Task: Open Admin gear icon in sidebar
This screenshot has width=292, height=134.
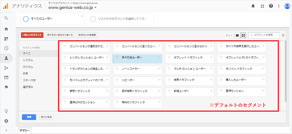Action: tap(6, 121)
